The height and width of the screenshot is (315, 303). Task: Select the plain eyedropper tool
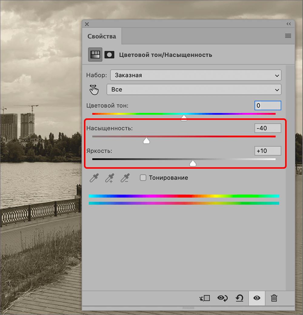94,178
